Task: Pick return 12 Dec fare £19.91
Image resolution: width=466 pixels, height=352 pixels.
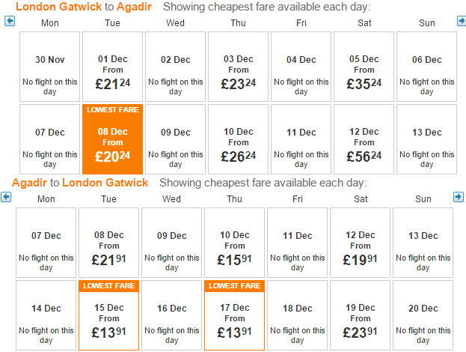Action: pos(361,243)
